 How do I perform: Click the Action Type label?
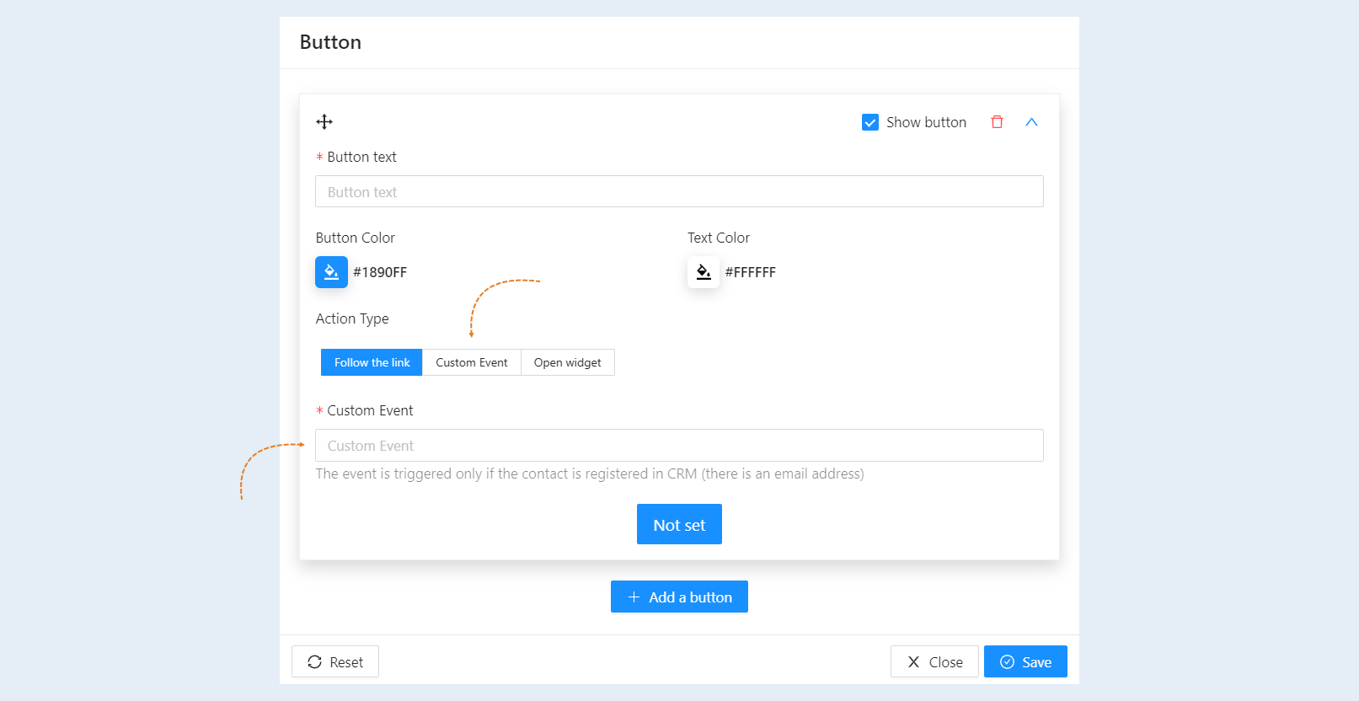click(x=352, y=318)
